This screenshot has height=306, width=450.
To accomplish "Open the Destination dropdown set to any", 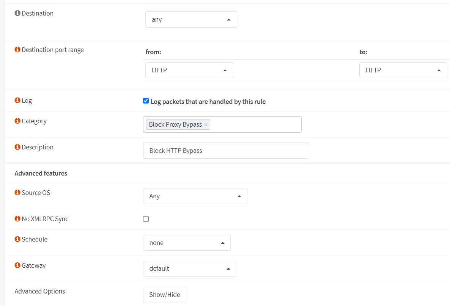I will [191, 20].
